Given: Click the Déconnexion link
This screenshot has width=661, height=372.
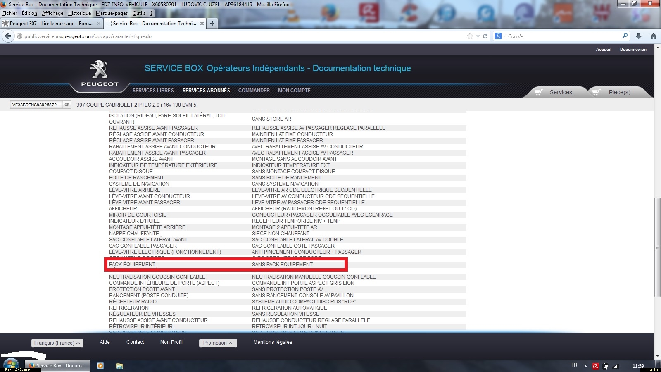Looking at the screenshot, I should (x=633, y=50).
